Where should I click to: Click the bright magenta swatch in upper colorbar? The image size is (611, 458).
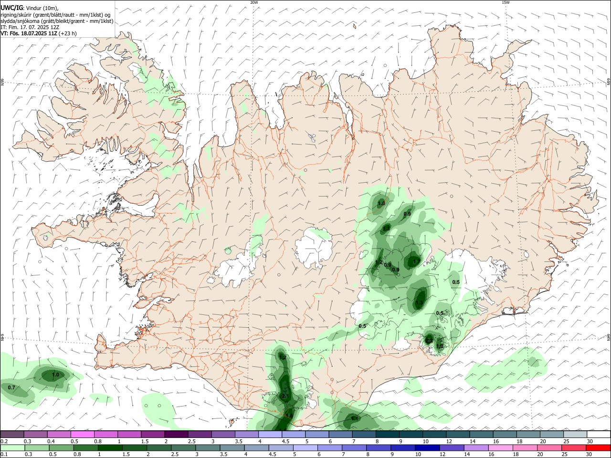pyautogui.click(x=82, y=434)
